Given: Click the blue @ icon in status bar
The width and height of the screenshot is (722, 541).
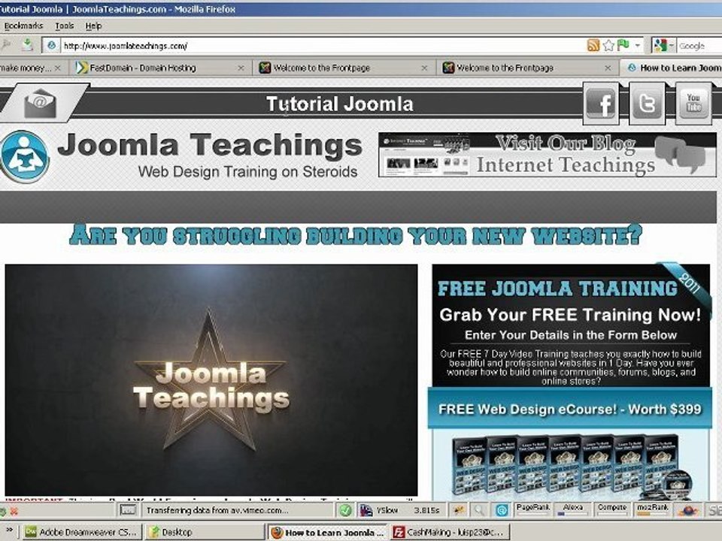Looking at the screenshot, I should [x=502, y=510].
